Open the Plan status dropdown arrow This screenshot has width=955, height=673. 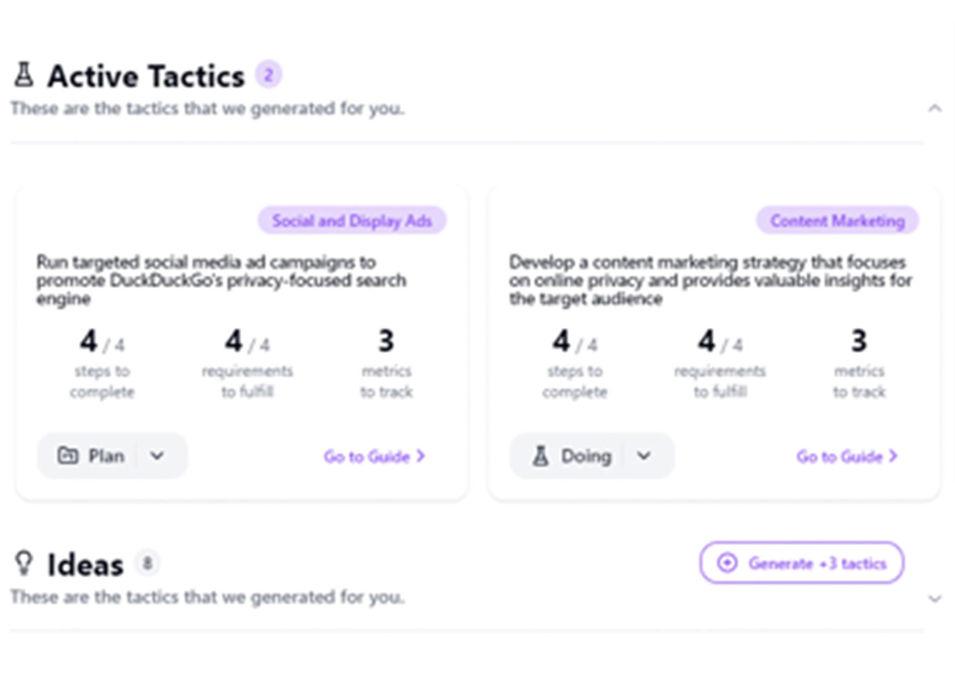pos(157,456)
